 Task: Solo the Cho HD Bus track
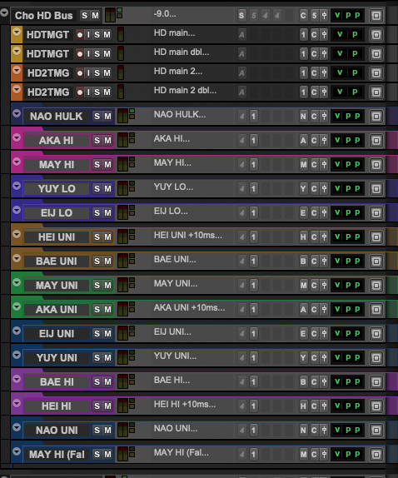click(x=84, y=16)
